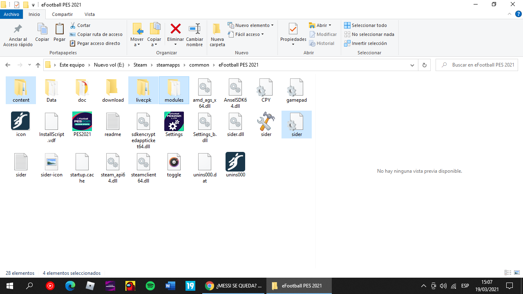This screenshot has width=523, height=294.
Task: Click the Nueva carpeta icon
Action: (217, 29)
